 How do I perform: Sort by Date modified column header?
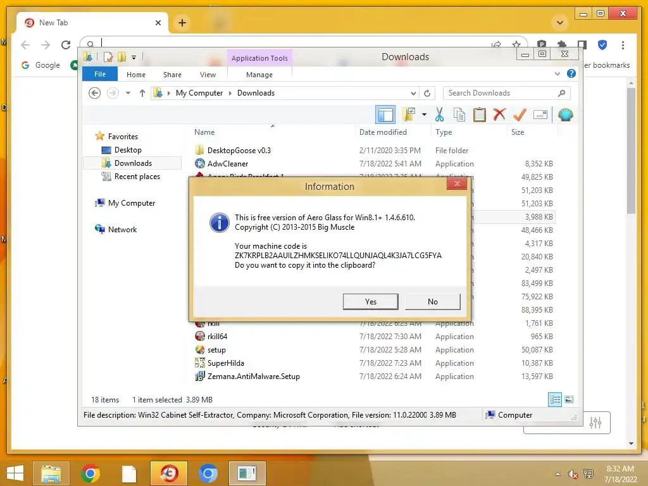pos(383,132)
